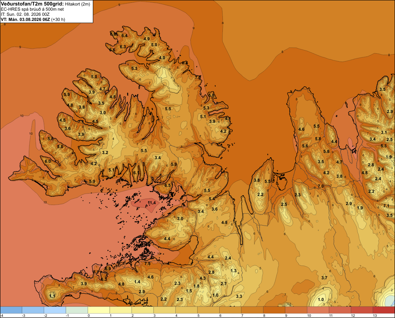This screenshot has height=318, width=395.
Task: Pick the pale yellow legend swatch between 0 and 1
Action: [99, 310]
